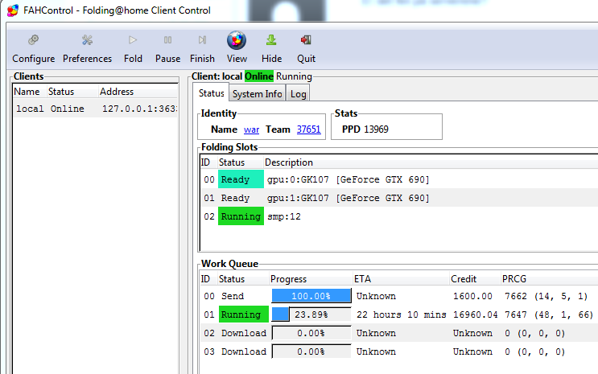
Task: Click the Clients Name column header
Action: click(x=30, y=92)
